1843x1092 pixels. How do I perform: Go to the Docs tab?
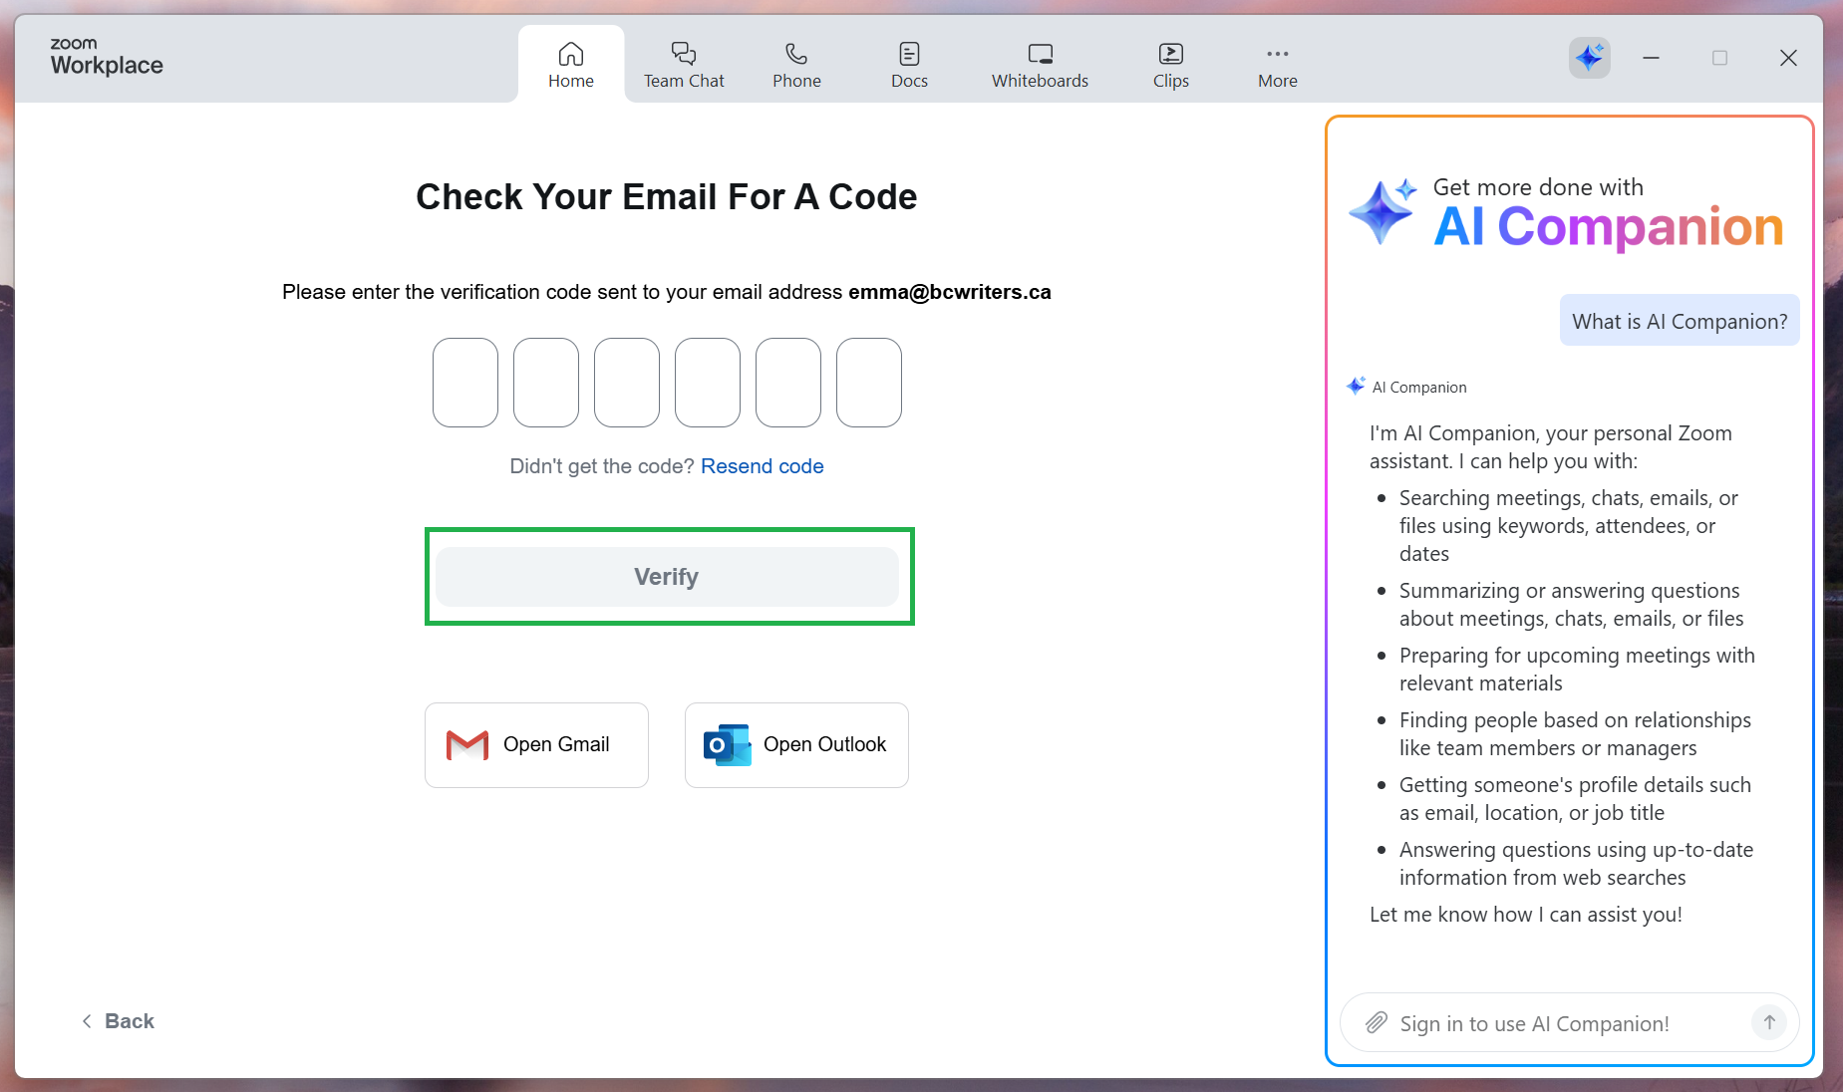click(x=909, y=65)
